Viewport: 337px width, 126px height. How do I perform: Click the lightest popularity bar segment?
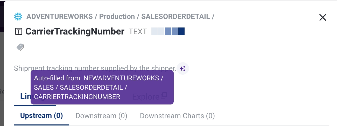[155, 31]
